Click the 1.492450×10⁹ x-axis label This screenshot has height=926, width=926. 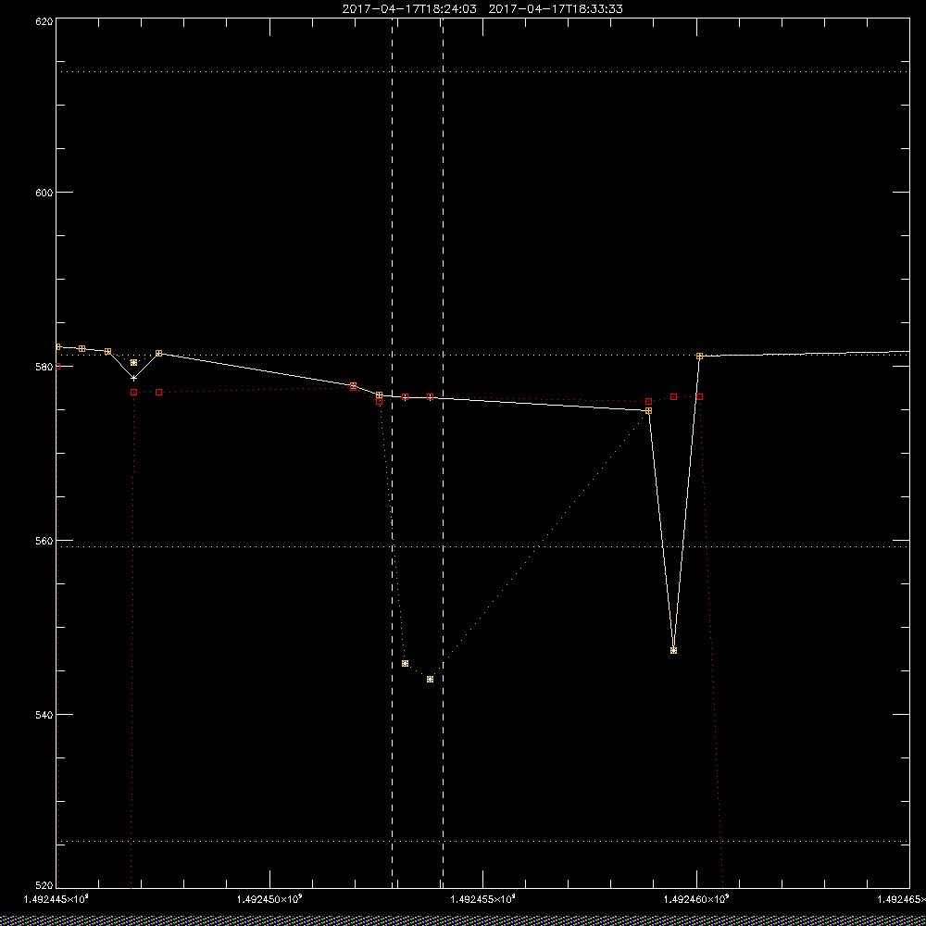click(x=269, y=899)
